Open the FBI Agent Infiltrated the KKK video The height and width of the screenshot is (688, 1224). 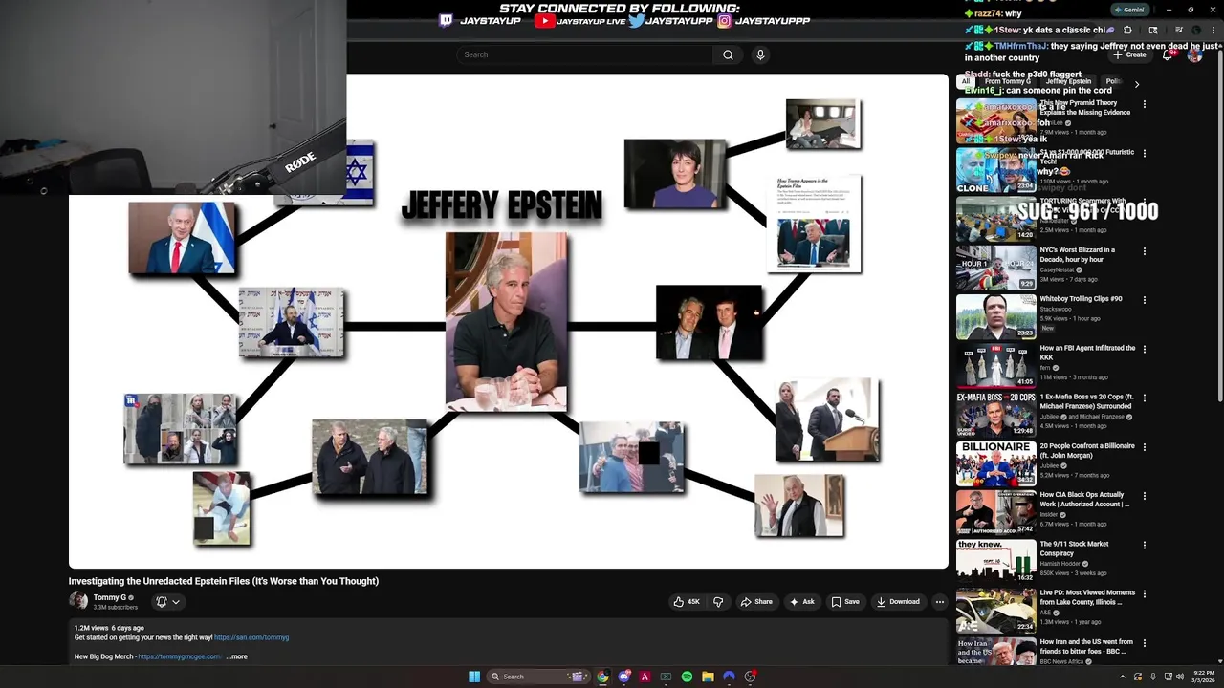point(1087,353)
